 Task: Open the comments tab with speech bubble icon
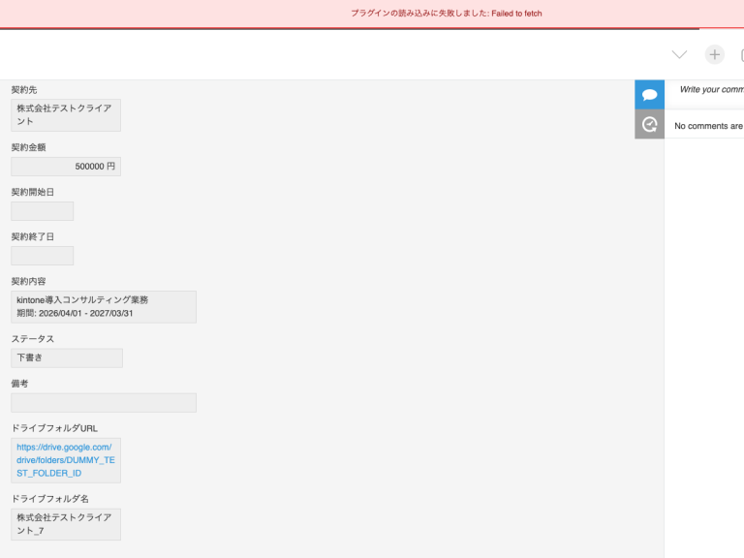point(649,95)
